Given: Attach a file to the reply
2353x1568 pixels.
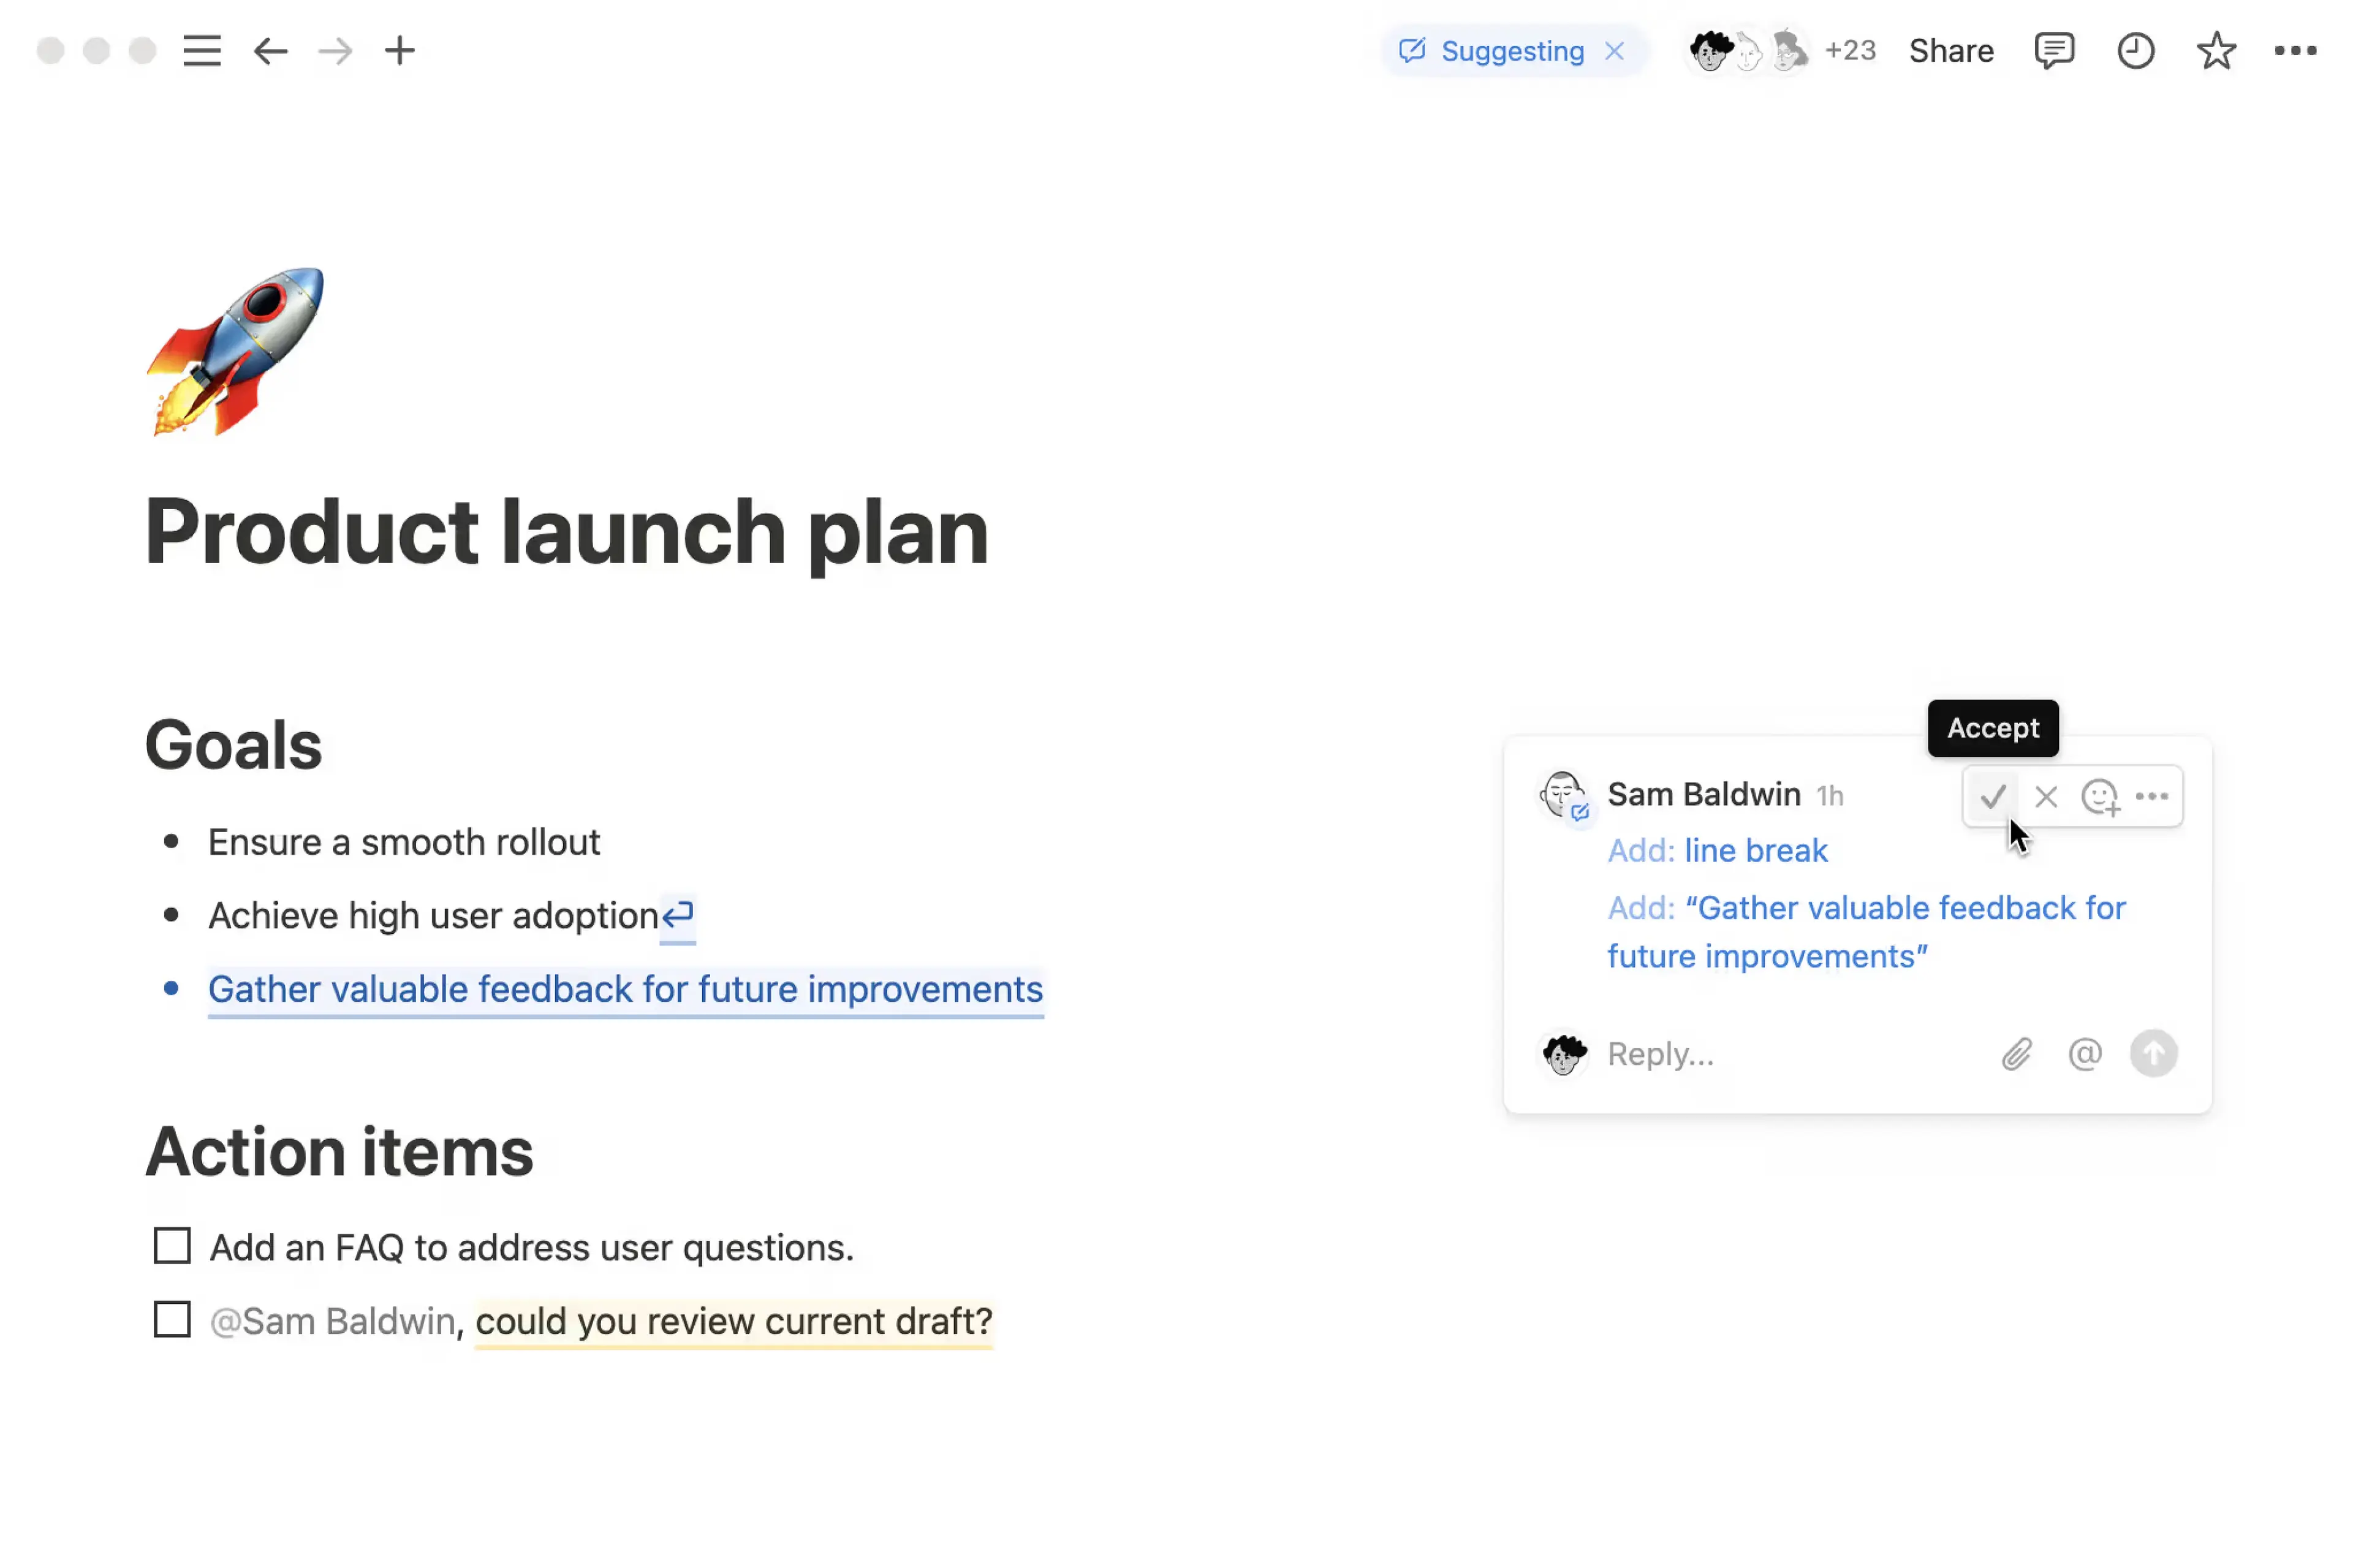Looking at the screenshot, I should pyautogui.click(x=2016, y=1054).
